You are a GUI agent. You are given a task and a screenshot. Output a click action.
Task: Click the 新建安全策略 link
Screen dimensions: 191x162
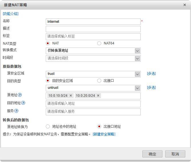(104, 134)
